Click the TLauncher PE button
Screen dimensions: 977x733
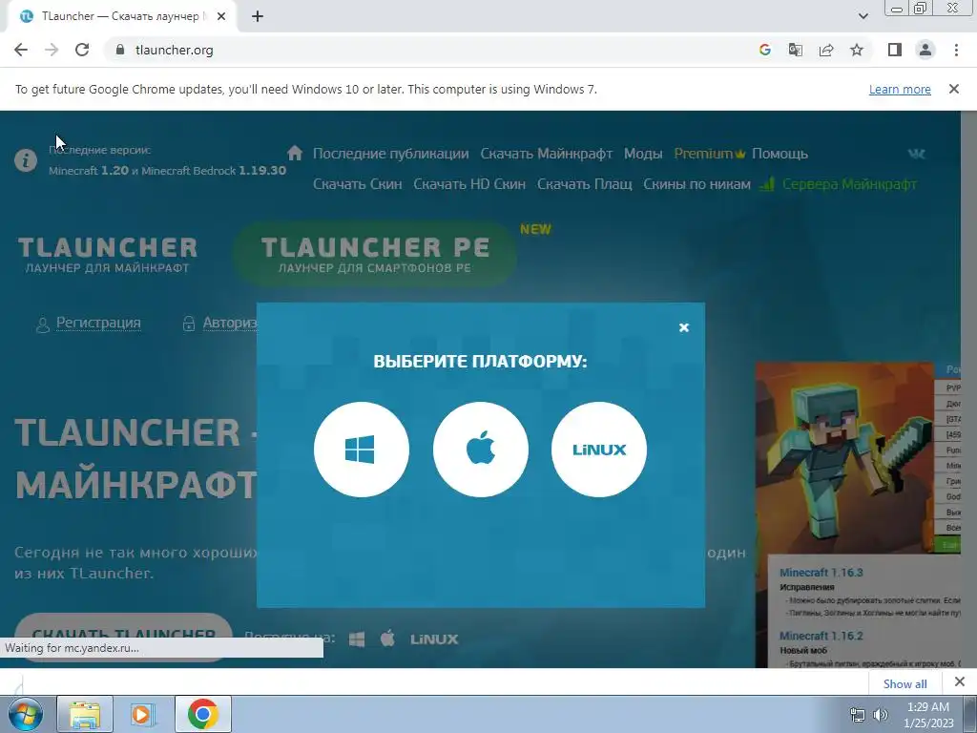tap(374, 254)
